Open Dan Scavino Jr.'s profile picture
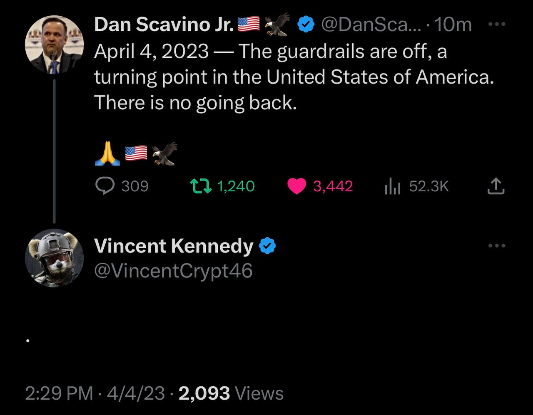Viewport: 533px width, 415px height. (54, 44)
